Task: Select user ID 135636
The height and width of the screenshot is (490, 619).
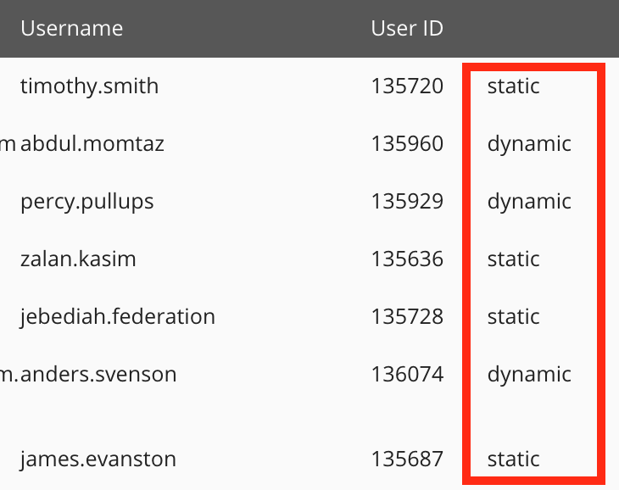Action: click(x=407, y=259)
